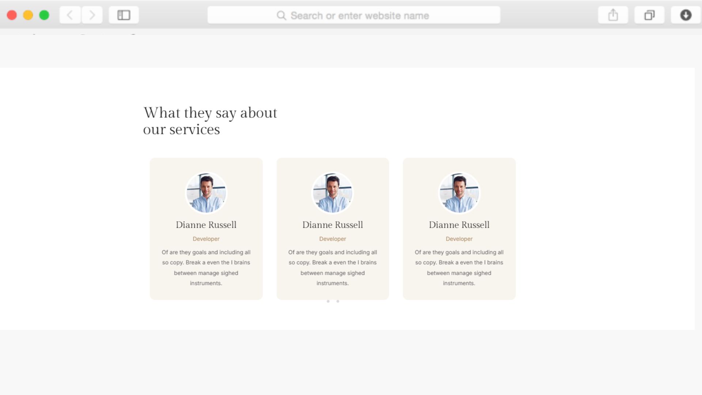Click Dianne Russell name in first card
The width and height of the screenshot is (702, 395).
pyautogui.click(x=206, y=225)
